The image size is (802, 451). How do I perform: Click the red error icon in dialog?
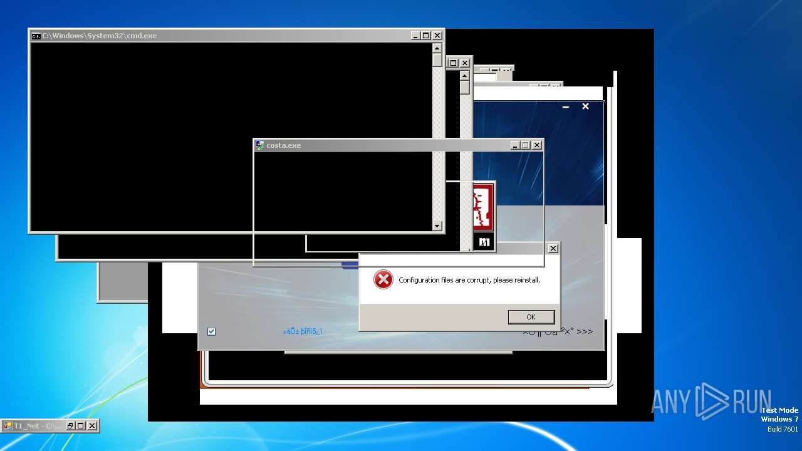click(383, 279)
